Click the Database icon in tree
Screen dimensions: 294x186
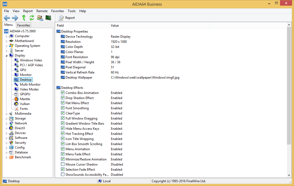tap(11, 153)
